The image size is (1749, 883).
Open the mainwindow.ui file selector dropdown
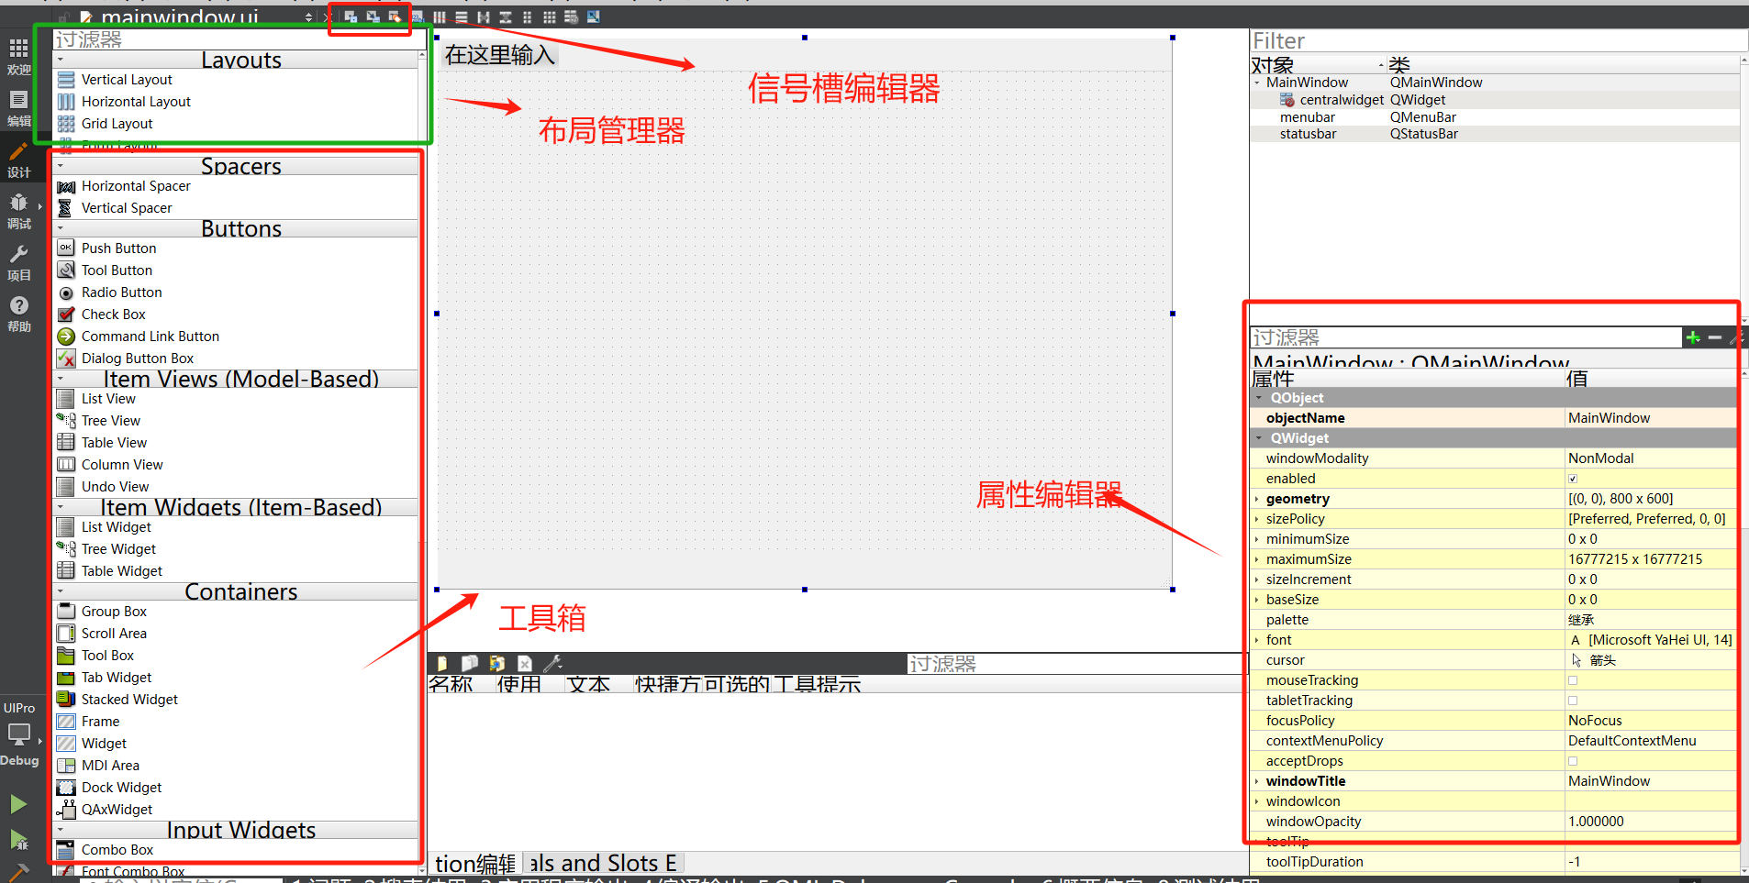[x=308, y=17]
